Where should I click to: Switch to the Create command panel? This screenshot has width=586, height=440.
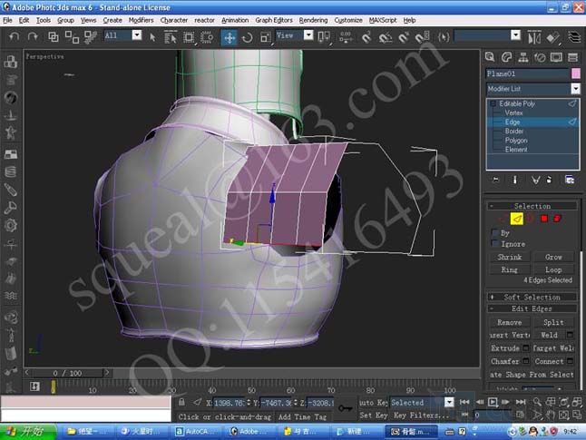click(490, 57)
